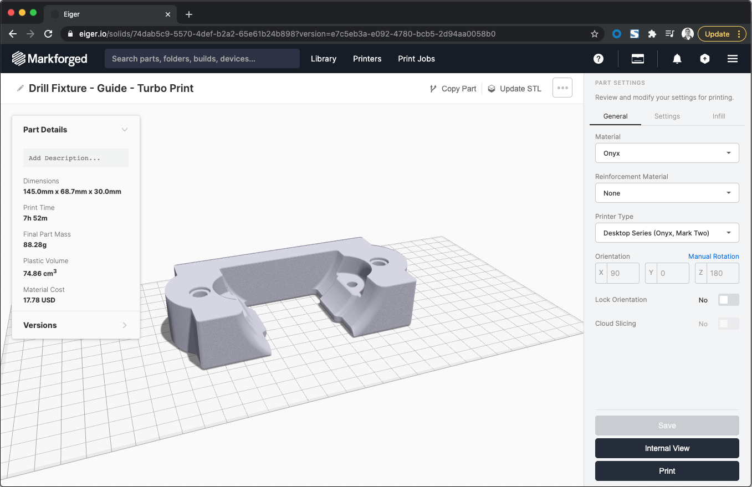Click the final part mass 88.28g
This screenshot has height=487, width=752.
[35, 245]
